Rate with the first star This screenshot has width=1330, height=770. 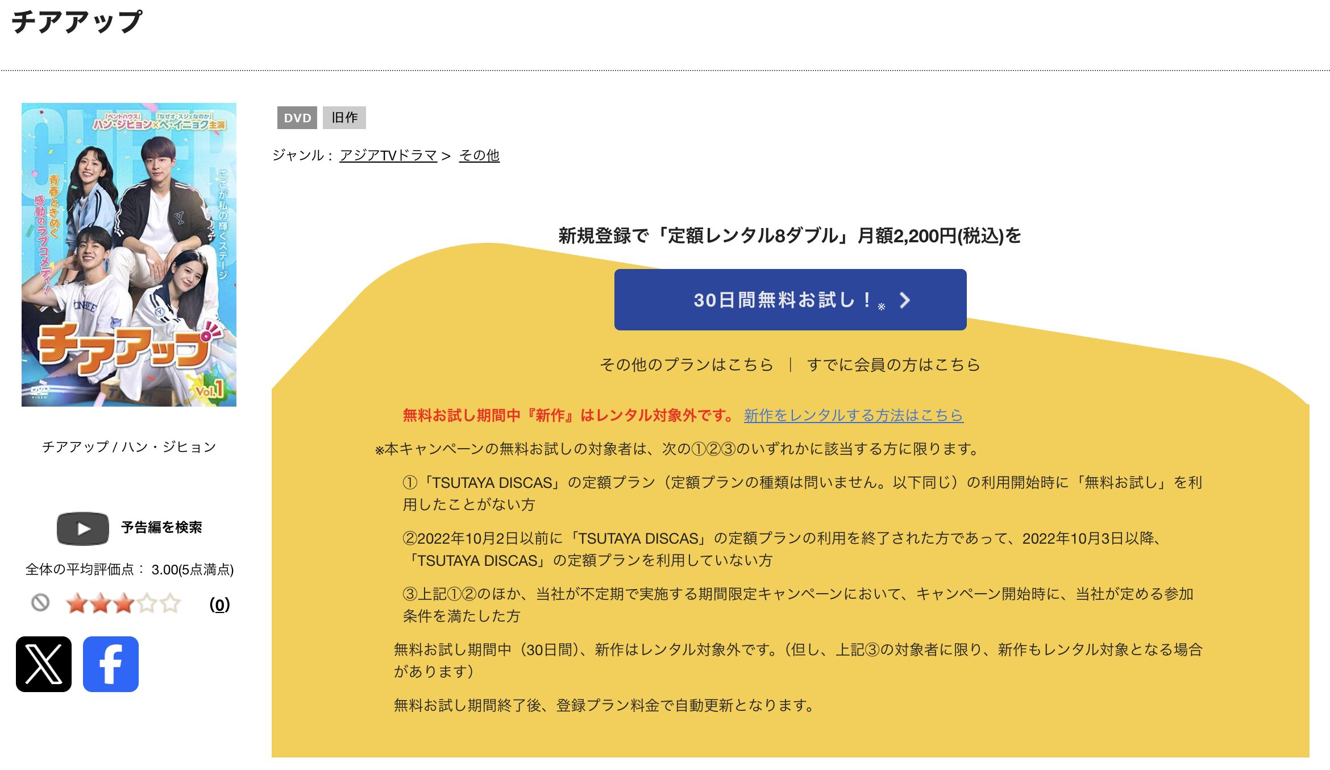77,603
